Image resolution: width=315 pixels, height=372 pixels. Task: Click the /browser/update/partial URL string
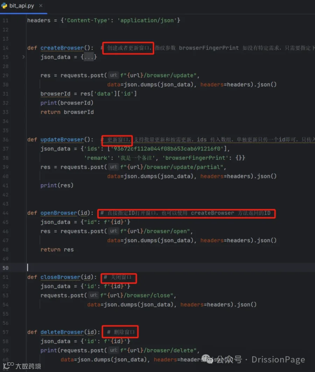click(x=183, y=167)
